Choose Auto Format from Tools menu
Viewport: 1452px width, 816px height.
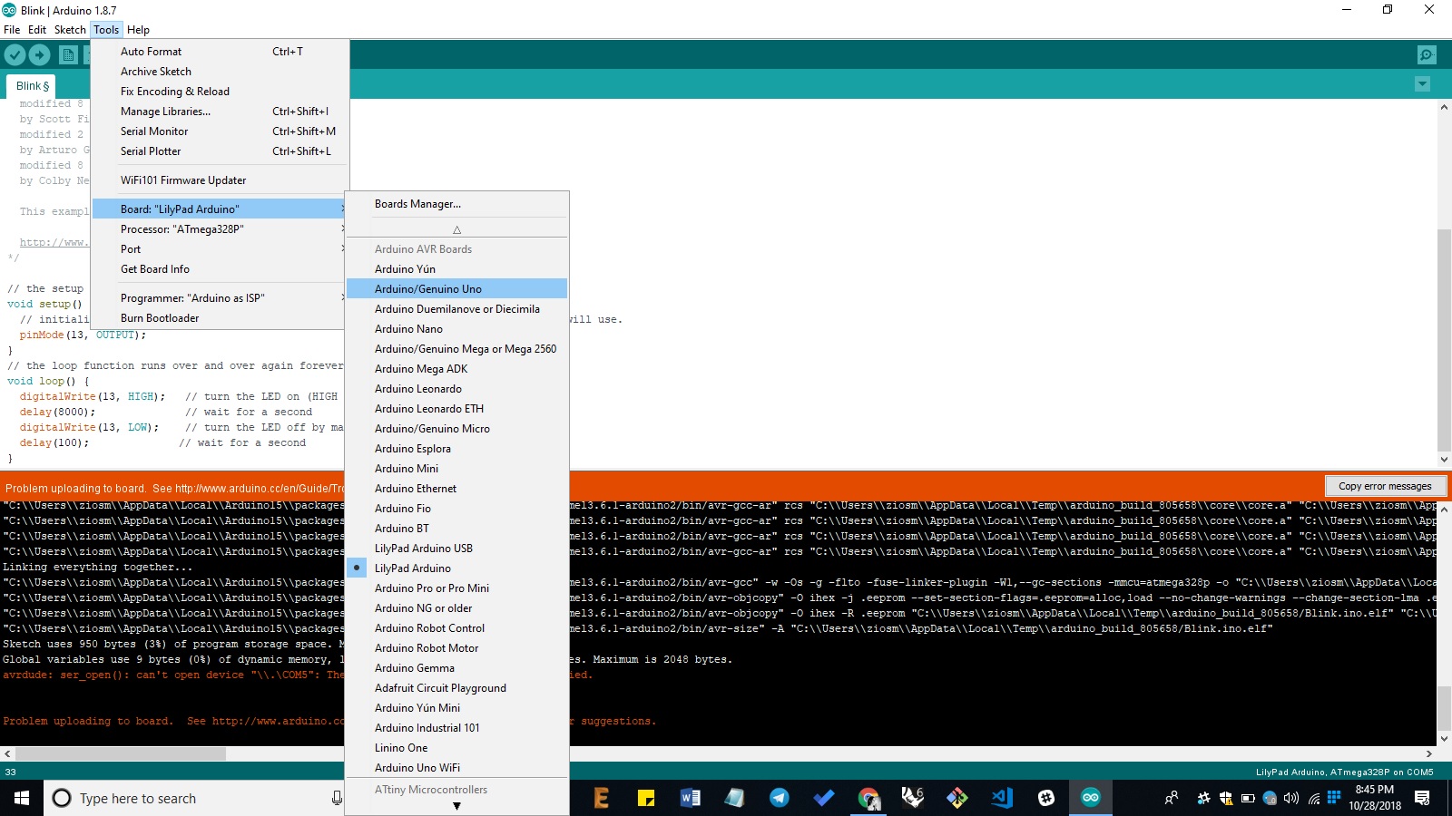click(221, 52)
